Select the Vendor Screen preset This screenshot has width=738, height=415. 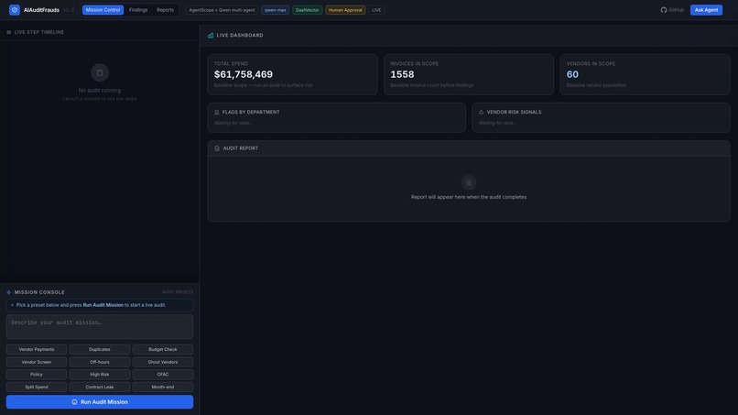[37, 362]
